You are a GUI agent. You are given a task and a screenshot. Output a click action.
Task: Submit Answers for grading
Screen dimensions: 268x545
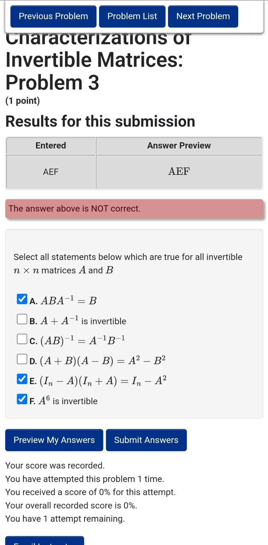click(146, 440)
